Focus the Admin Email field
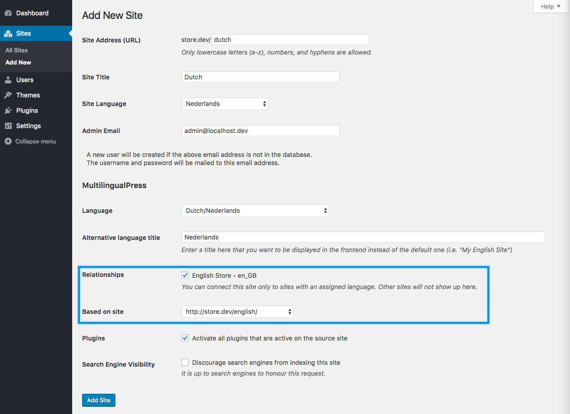 click(x=260, y=130)
